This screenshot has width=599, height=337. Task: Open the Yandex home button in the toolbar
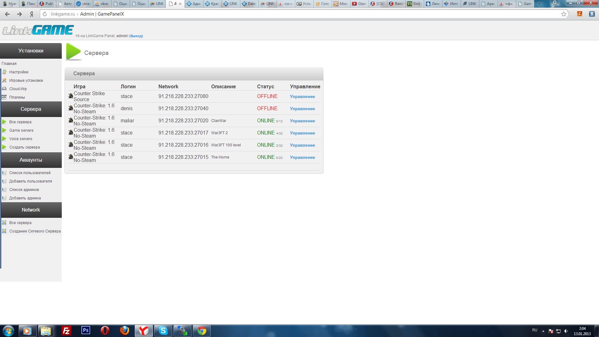[31, 14]
